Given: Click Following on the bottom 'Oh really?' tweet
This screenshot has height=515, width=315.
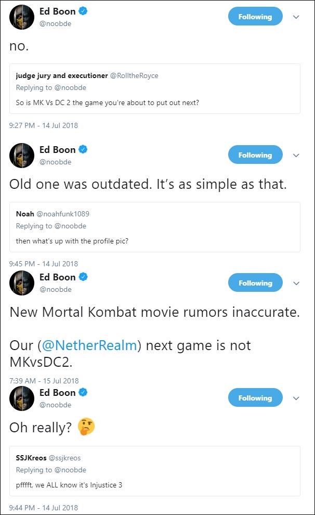Looking at the screenshot, I should pos(255,397).
